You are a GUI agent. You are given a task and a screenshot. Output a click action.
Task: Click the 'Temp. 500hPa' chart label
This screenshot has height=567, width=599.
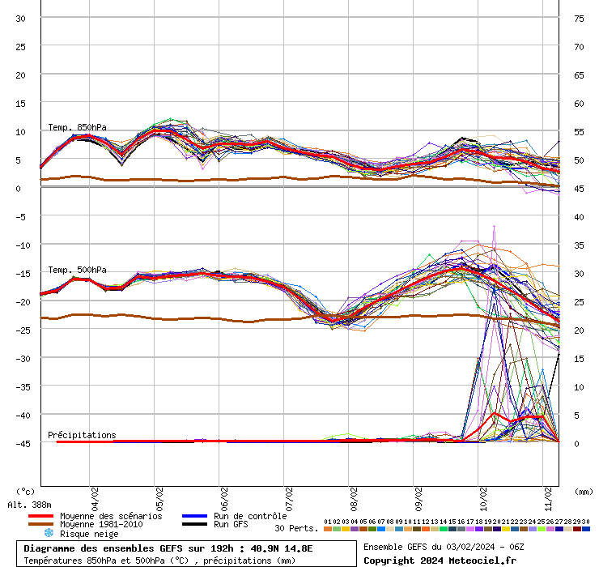[x=77, y=270]
